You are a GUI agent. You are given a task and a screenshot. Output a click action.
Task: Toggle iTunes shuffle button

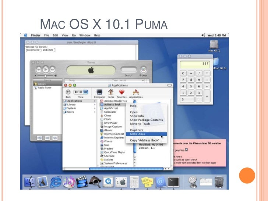click(47, 138)
